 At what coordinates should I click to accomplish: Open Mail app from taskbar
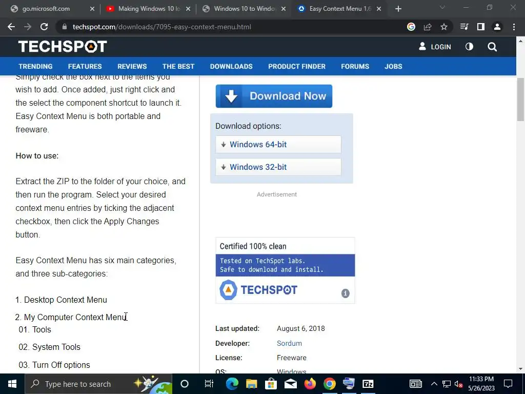(290, 384)
